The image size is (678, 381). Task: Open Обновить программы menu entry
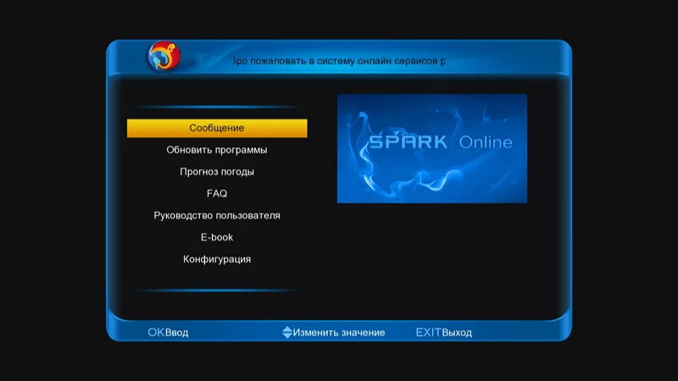[217, 150]
